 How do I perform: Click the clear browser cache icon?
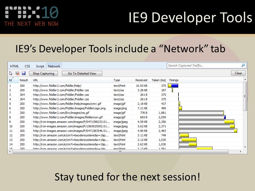(18, 73)
